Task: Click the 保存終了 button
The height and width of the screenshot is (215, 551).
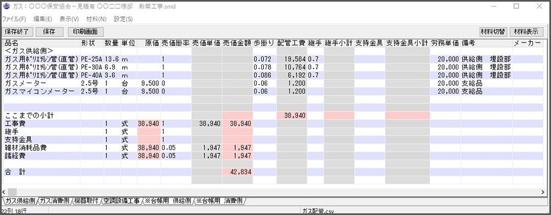Action: [x=17, y=31]
